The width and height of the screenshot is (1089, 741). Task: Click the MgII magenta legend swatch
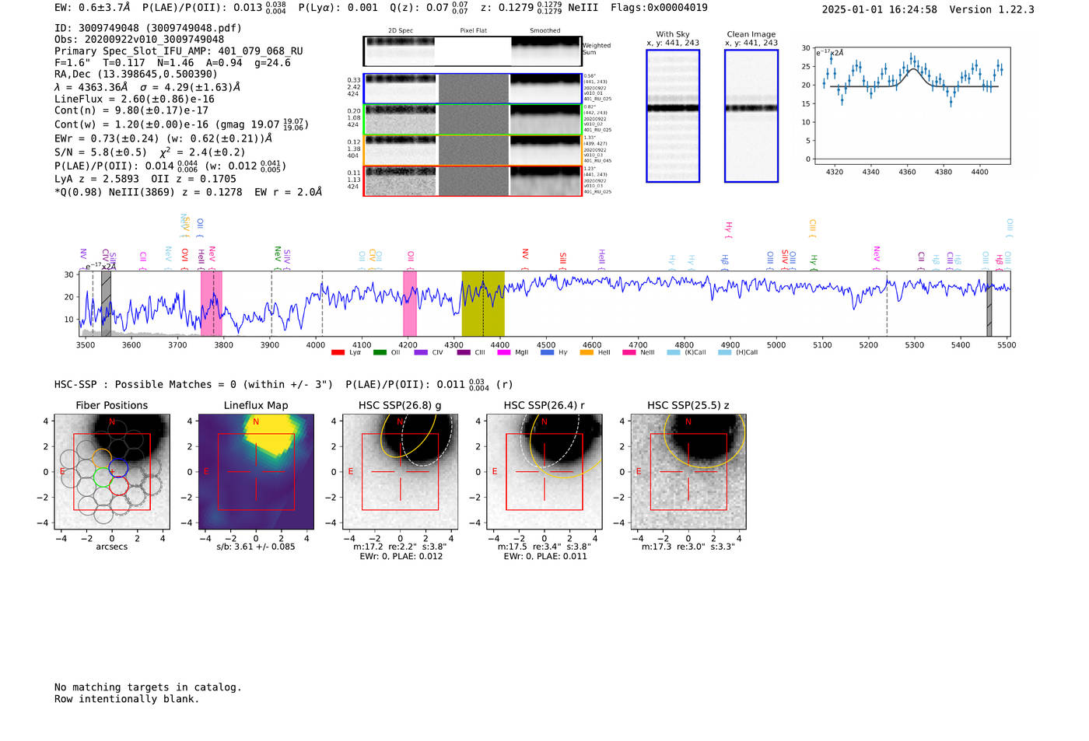(x=504, y=352)
